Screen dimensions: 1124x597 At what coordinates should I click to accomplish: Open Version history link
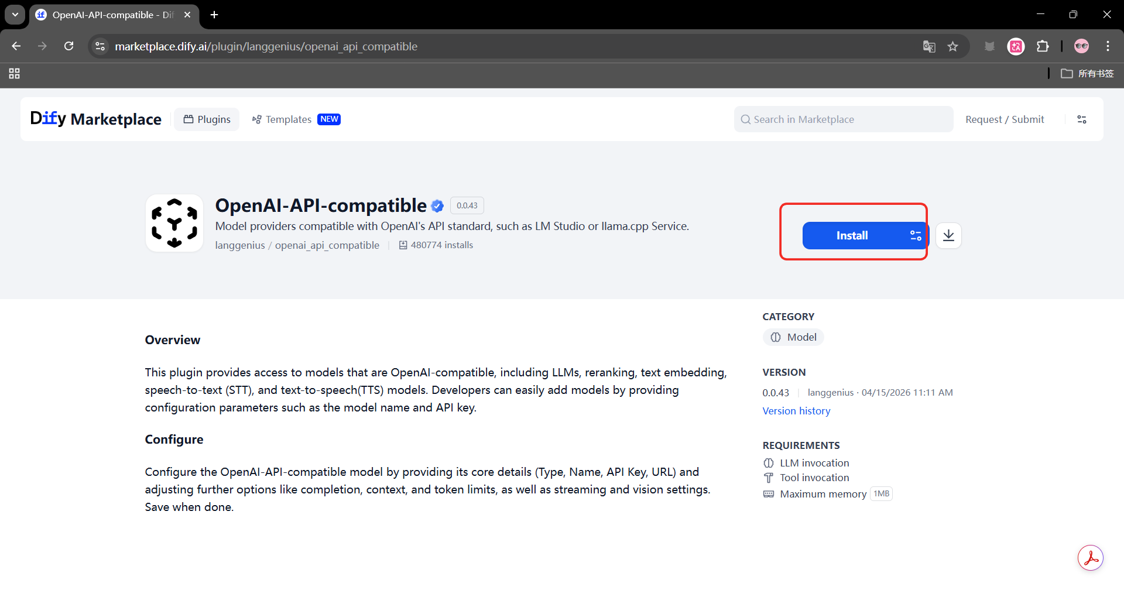coord(796,411)
